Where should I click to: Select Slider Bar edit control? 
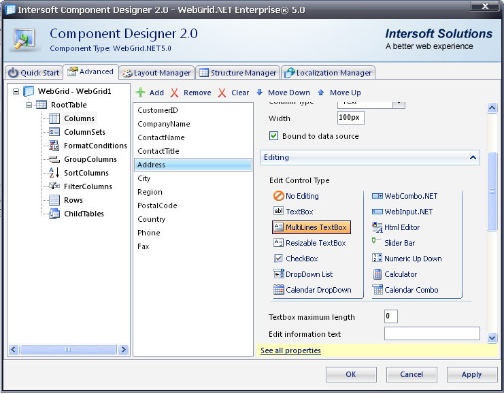393,243
